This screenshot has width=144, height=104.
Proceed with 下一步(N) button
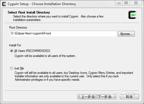107,97
